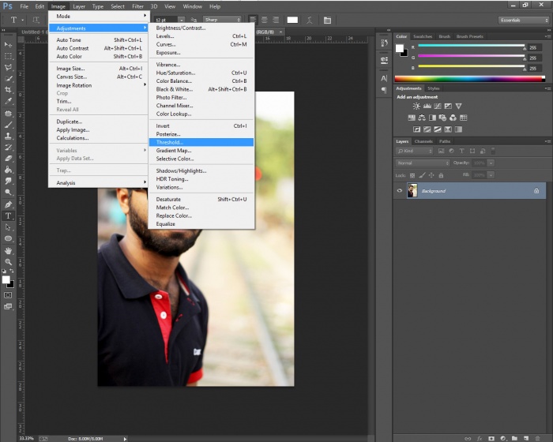Open the Normal blending mode dropdown

point(422,162)
